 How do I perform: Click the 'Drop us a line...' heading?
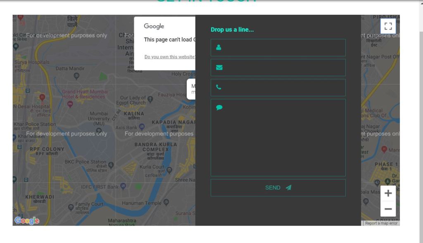click(x=232, y=30)
